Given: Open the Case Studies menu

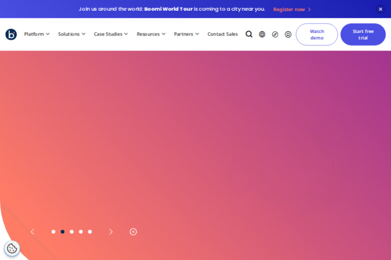Looking at the screenshot, I should (x=110, y=35).
